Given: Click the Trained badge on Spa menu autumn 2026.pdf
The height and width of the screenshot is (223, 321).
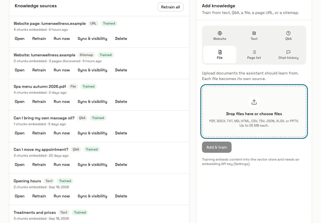Looking at the screenshot, I should pos(88,86).
